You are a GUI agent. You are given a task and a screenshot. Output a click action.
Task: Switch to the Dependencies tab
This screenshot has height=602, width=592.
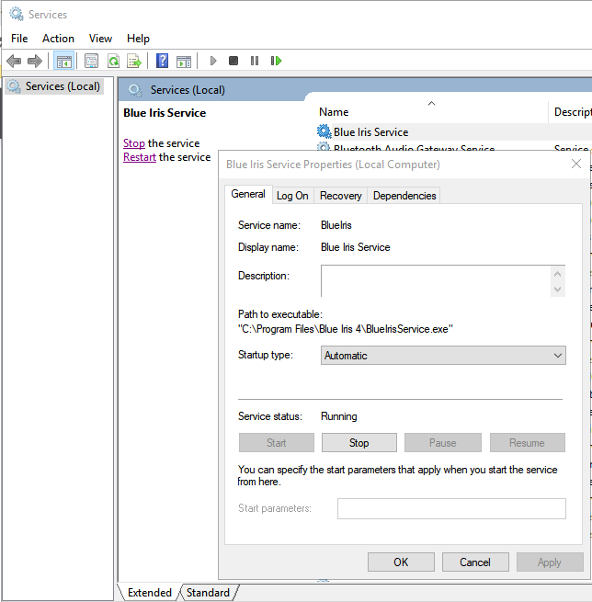click(x=404, y=196)
